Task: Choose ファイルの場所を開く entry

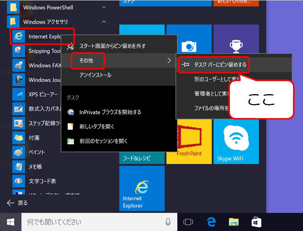Action: click(211, 108)
